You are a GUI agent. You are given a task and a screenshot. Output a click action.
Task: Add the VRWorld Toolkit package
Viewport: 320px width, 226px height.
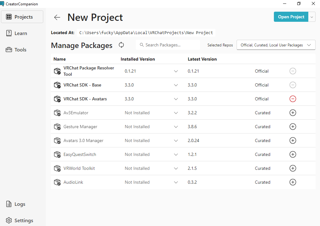click(293, 168)
